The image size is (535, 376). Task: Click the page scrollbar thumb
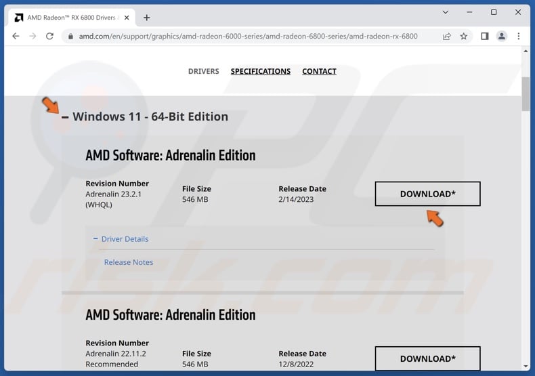pos(526,93)
